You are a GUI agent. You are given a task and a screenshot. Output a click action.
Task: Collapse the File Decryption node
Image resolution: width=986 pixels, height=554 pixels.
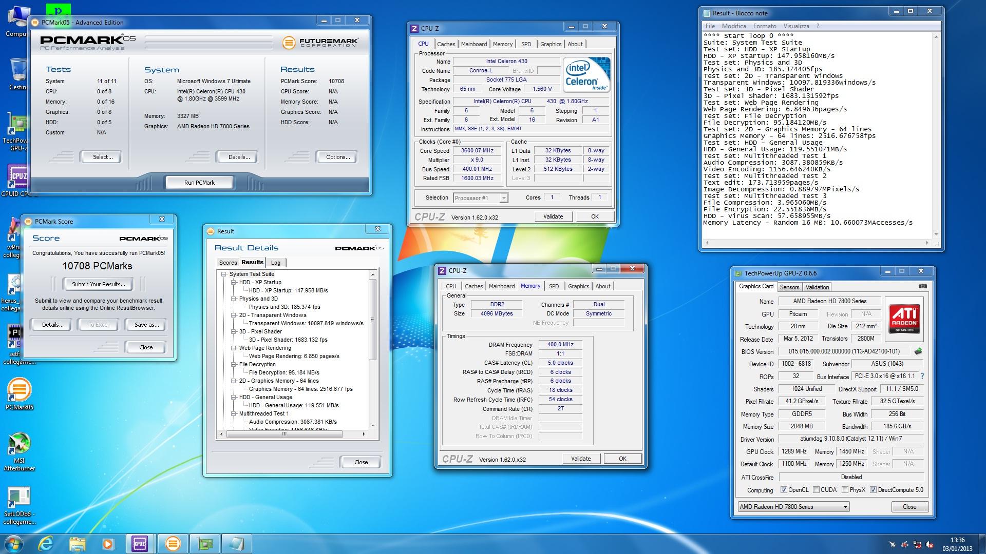(234, 364)
